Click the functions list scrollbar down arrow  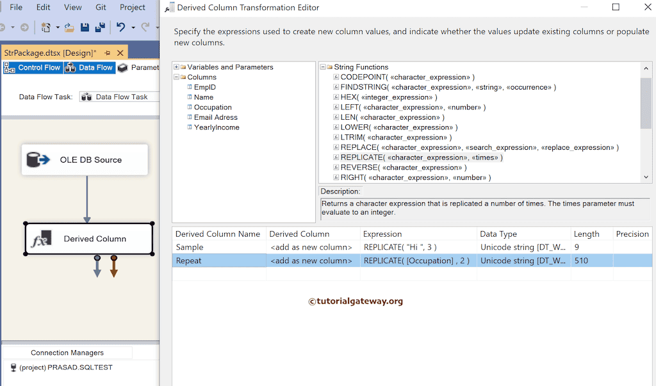click(646, 177)
